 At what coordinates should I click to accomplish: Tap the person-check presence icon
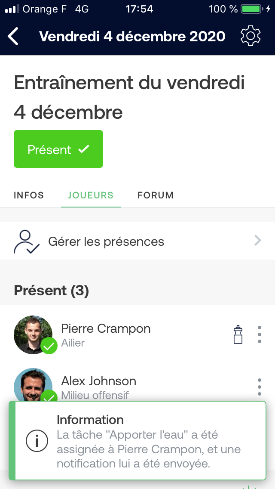pyautogui.click(x=27, y=241)
